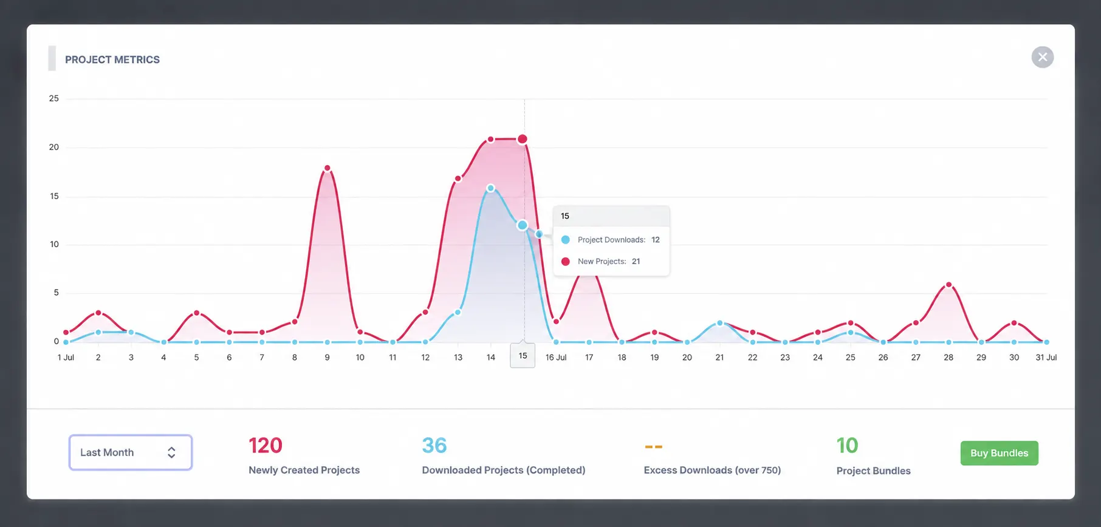Screen dimensions: 1101x527
Task: Click 'Downloaded Projects (Completed)' label
Action: 504,470
